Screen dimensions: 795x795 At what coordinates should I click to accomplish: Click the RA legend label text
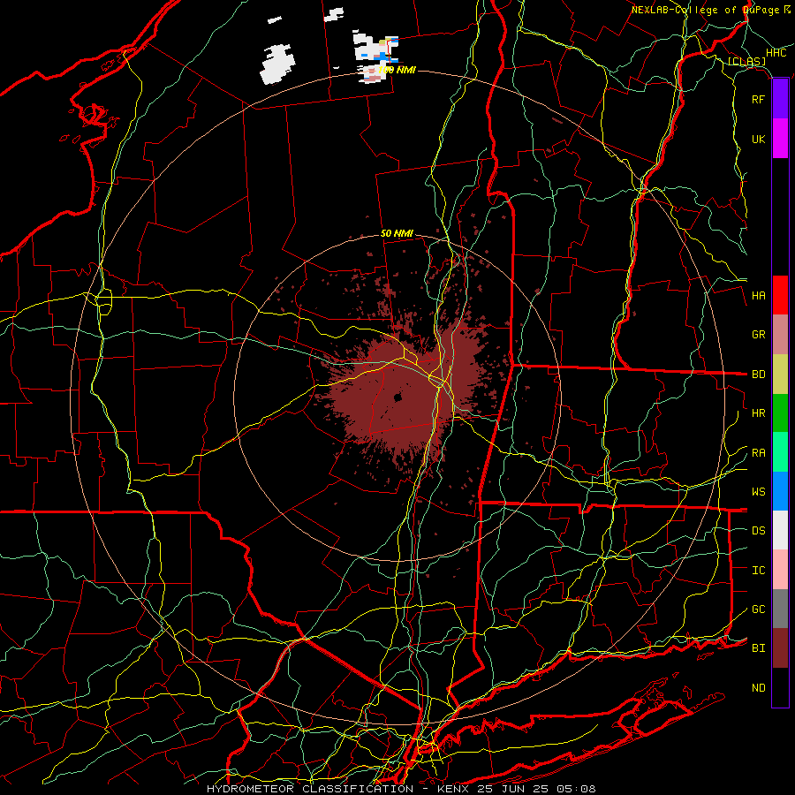(x=758, y=452)
